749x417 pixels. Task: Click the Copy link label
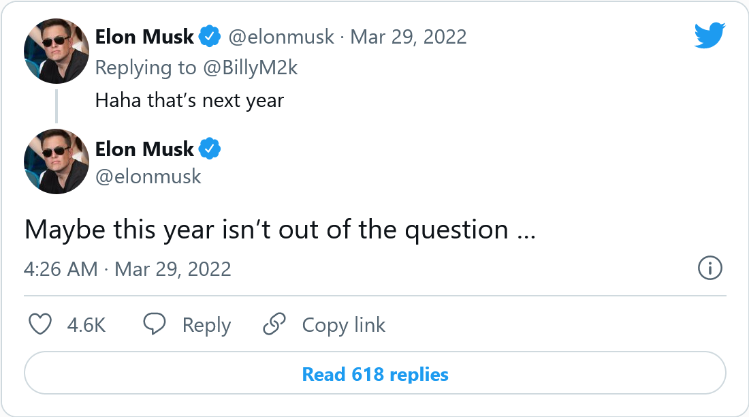(x=343, y=325)
